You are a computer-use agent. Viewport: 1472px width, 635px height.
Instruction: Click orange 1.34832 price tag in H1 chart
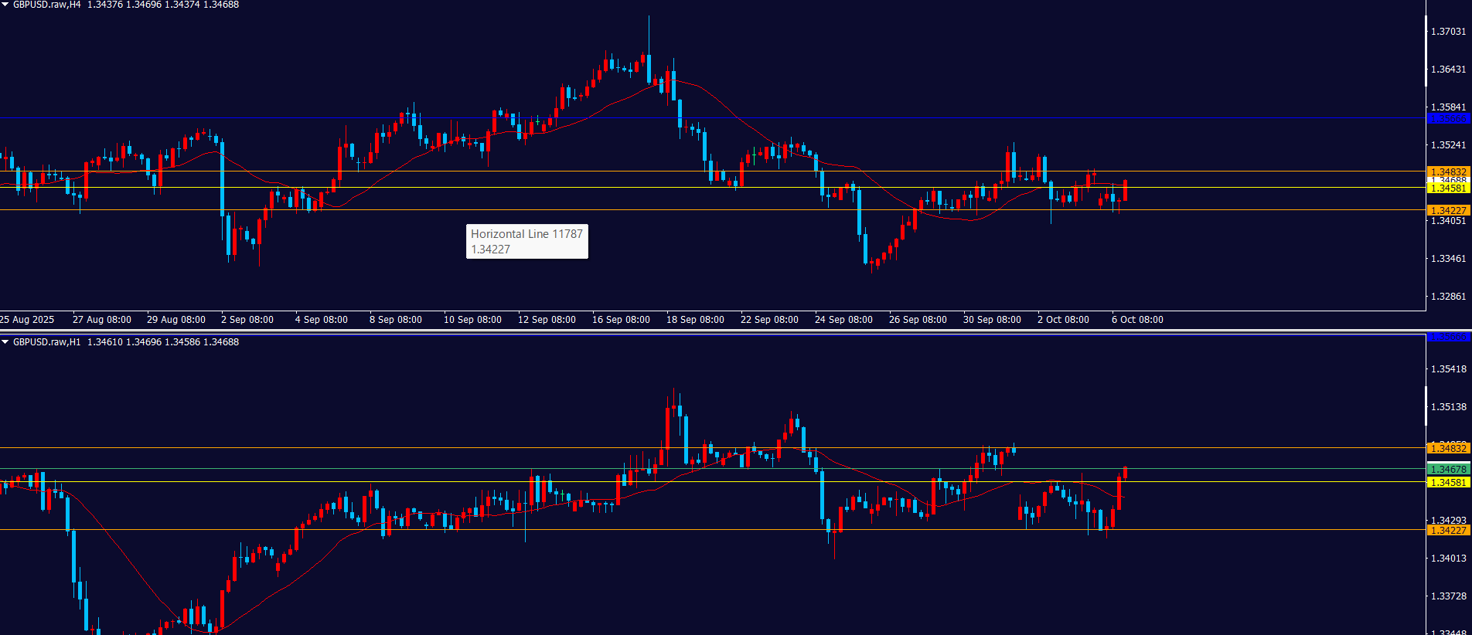click(1447, 448)
